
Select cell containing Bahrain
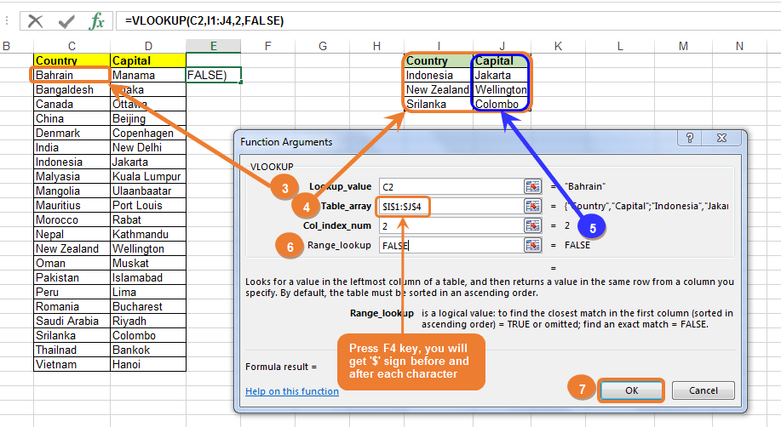click(72, 75)
